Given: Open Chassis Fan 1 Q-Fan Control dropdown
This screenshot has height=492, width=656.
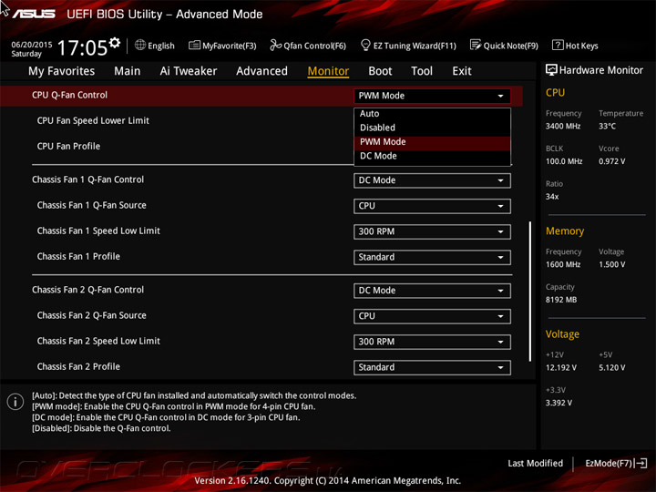Looking at the screenshot, I should [x=432, y=180].
